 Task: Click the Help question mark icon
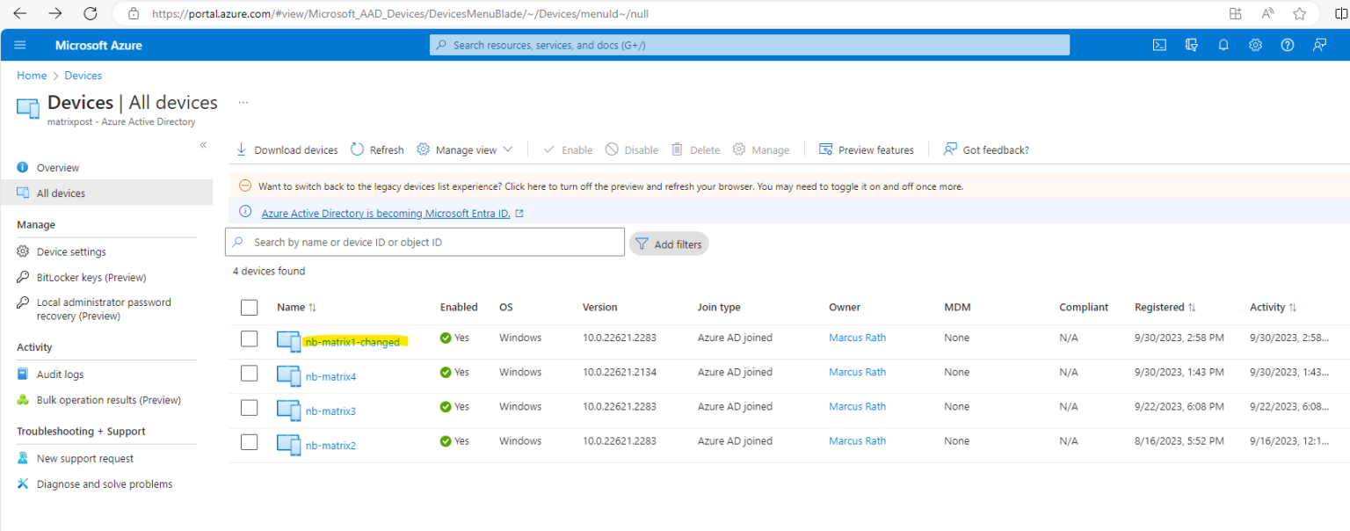1288,45
